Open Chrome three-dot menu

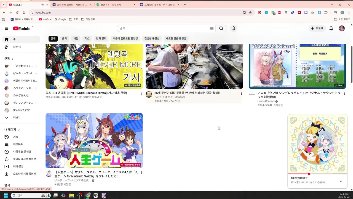[349, 12]
